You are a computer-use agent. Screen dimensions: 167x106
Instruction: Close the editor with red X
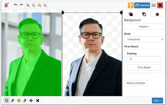point(160,5)
